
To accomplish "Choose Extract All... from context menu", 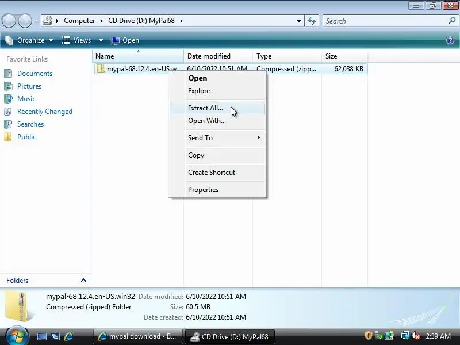I will [x=217, y=108].
